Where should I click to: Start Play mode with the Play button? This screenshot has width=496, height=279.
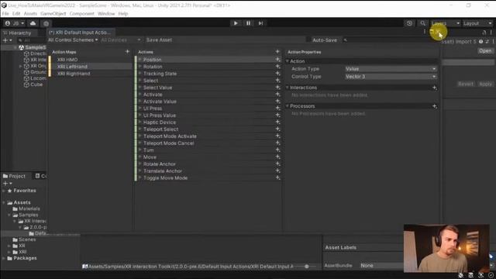pos(236,23)
